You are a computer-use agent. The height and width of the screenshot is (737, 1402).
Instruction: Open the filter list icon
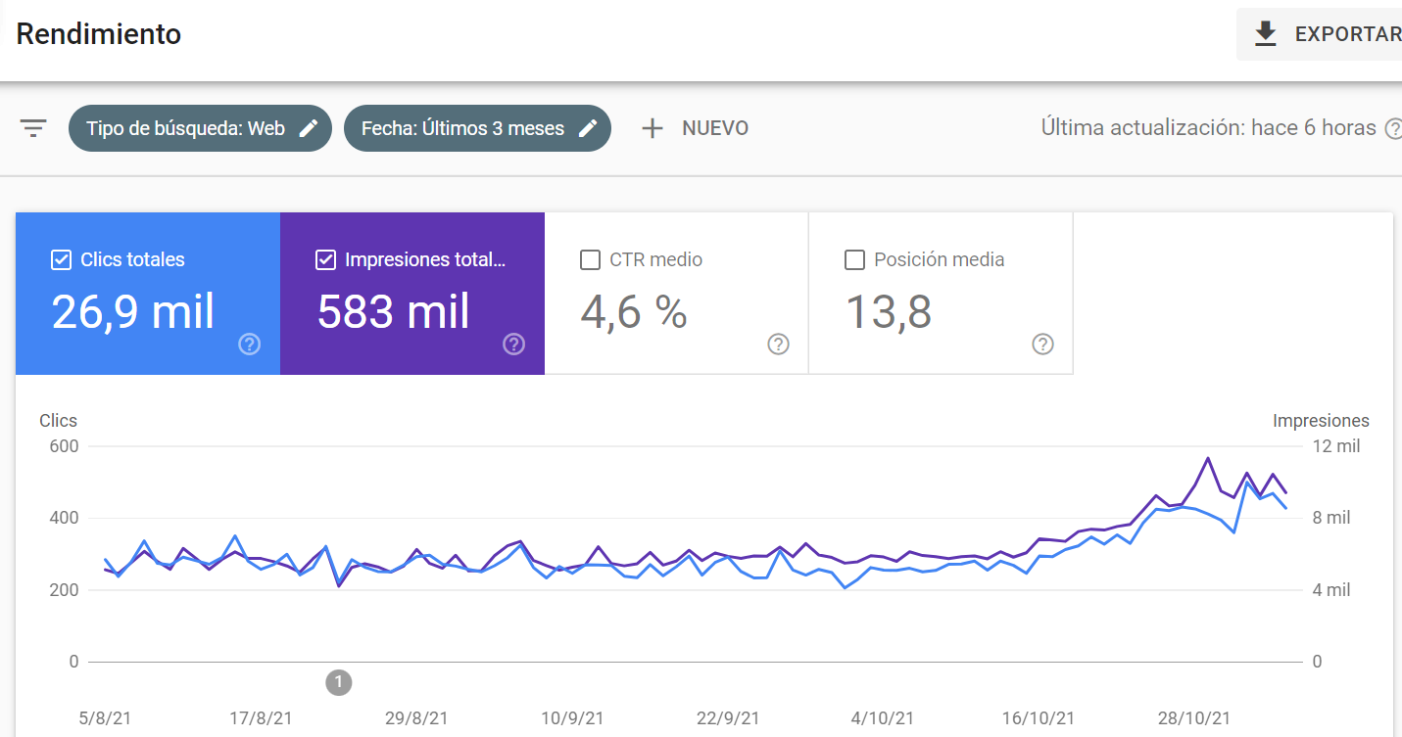click(x=34, y=128)
